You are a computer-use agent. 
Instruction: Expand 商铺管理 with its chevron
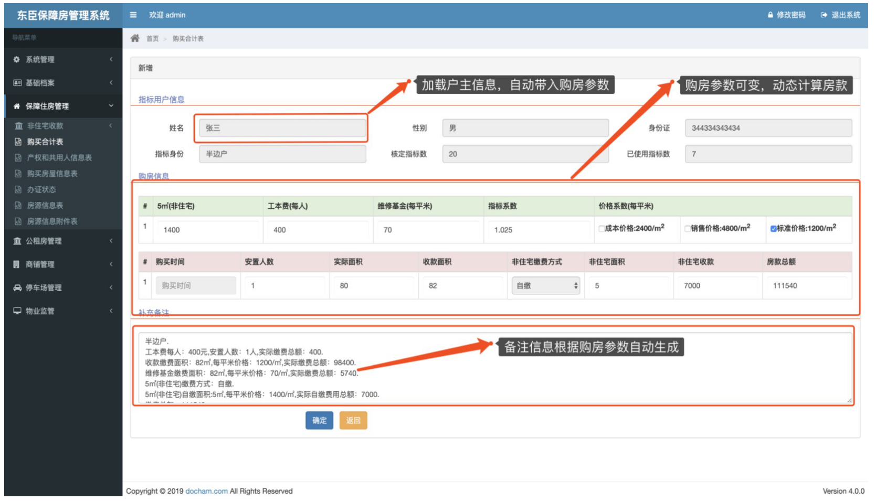click(111, 264)
